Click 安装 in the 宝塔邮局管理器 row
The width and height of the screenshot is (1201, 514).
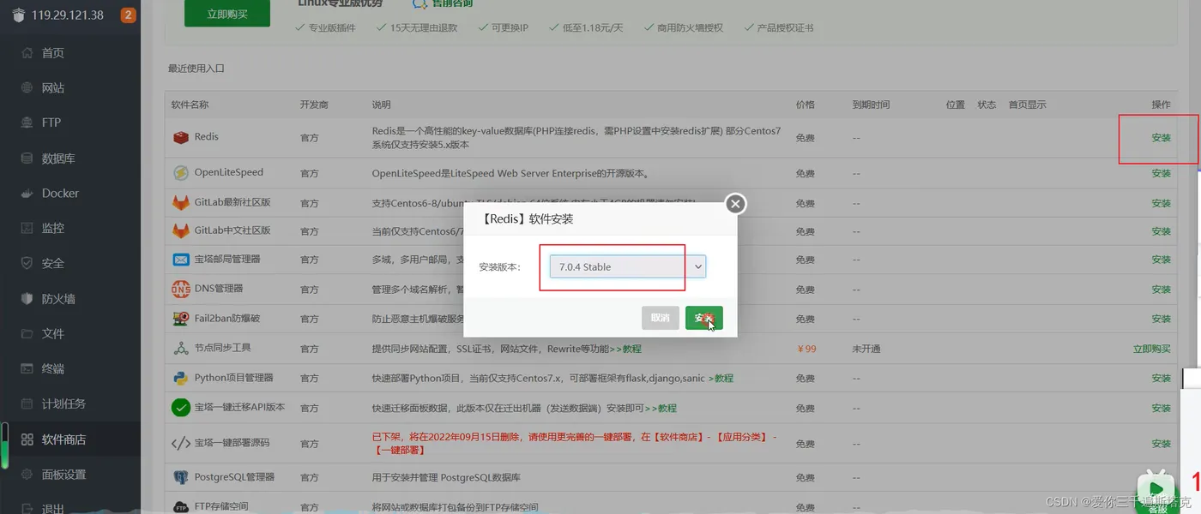pyautogui.click(x=1161, y=260)
